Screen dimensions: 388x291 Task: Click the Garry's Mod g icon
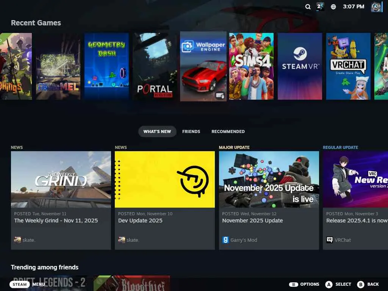tap(225, 240)
